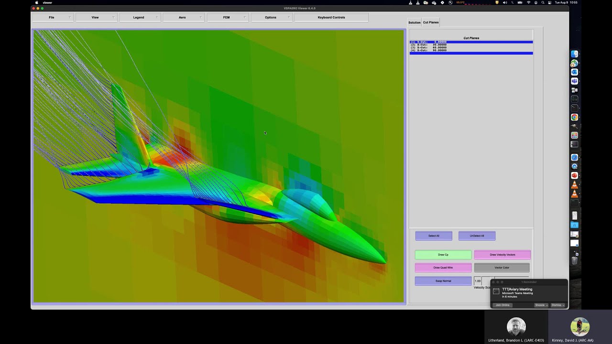Viewport: 612px width, 344px height.
Task: Open Control Center in menu bar
Action: [550, 2]
